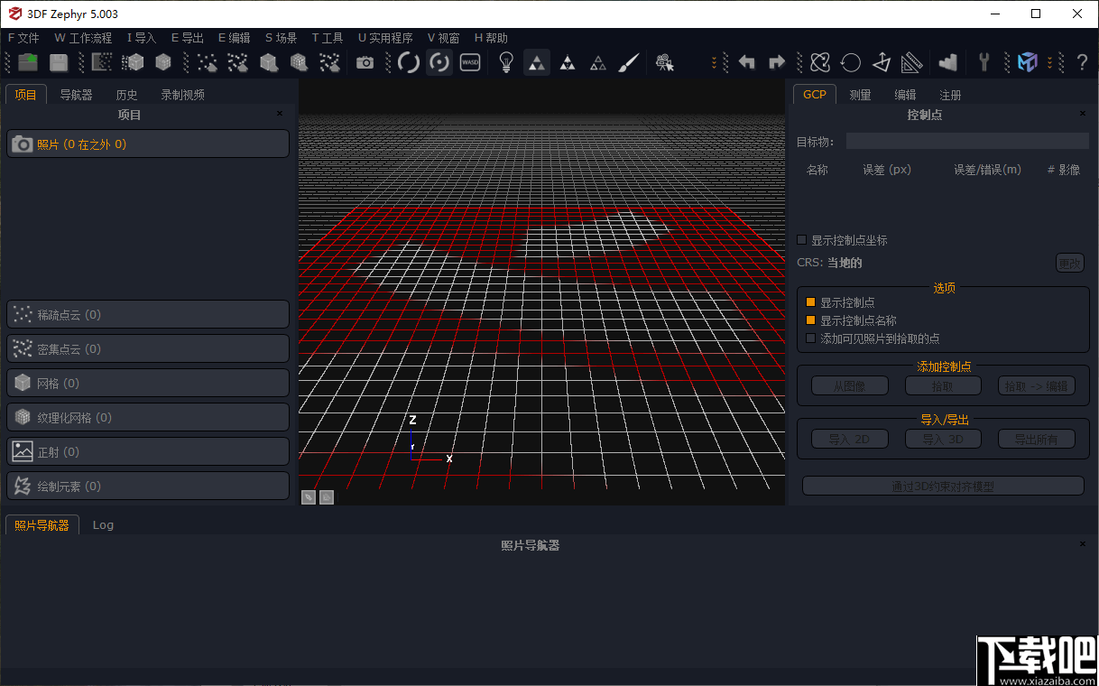Switch to the 测量 tab

coord(860,94)
